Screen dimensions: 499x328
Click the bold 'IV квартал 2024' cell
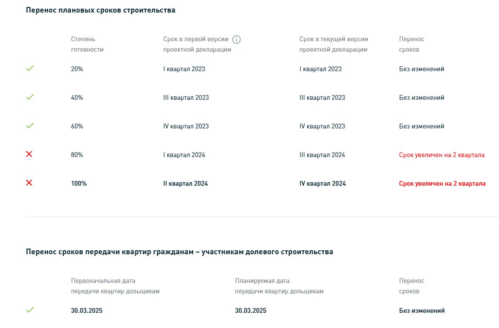pos(322,184)
